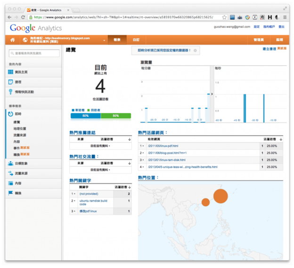Click the light bulb intelligence icon
The width and height of the screenshot is (294, 268).
pos(10,92)
